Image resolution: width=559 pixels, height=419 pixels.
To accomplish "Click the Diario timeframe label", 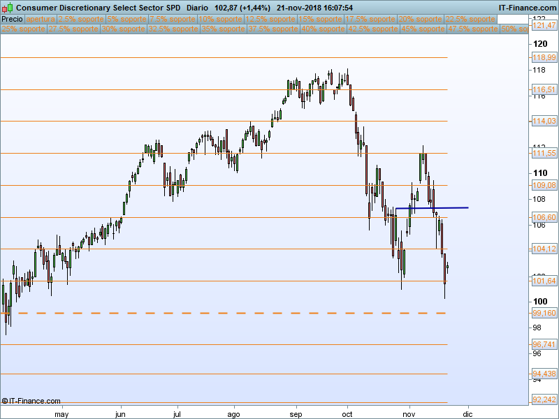I will 197,8.
